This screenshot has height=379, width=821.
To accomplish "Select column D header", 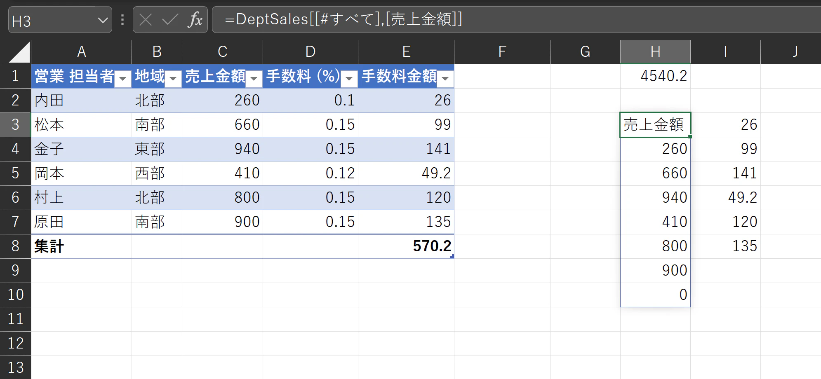I will [311, 52].
